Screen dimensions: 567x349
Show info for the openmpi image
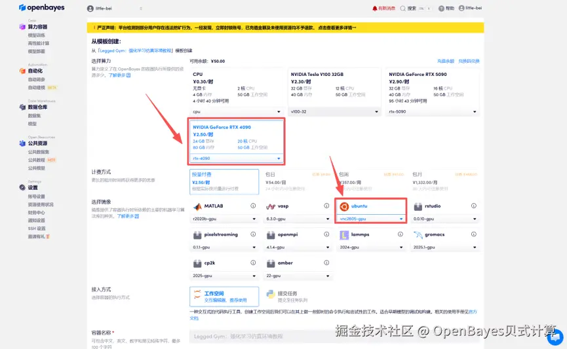coord(326,234)
